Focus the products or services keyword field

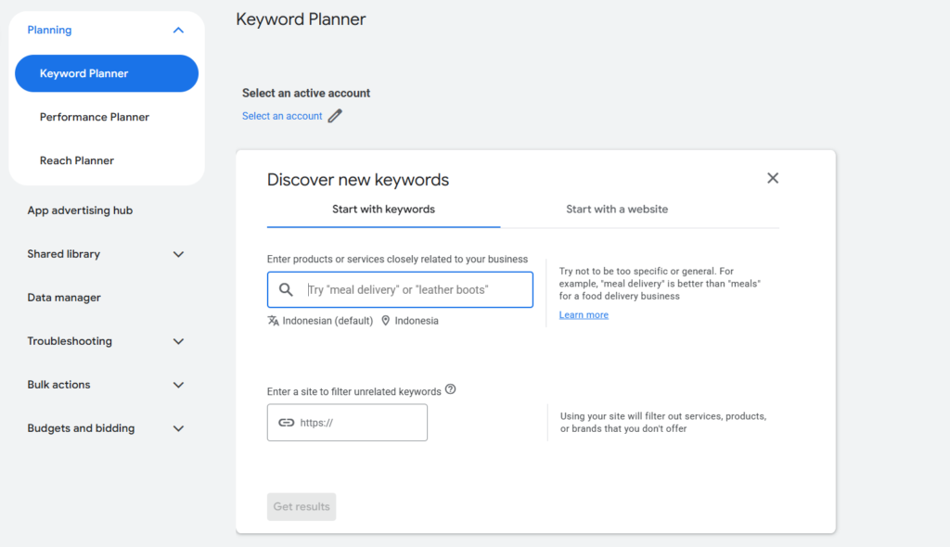400,289
